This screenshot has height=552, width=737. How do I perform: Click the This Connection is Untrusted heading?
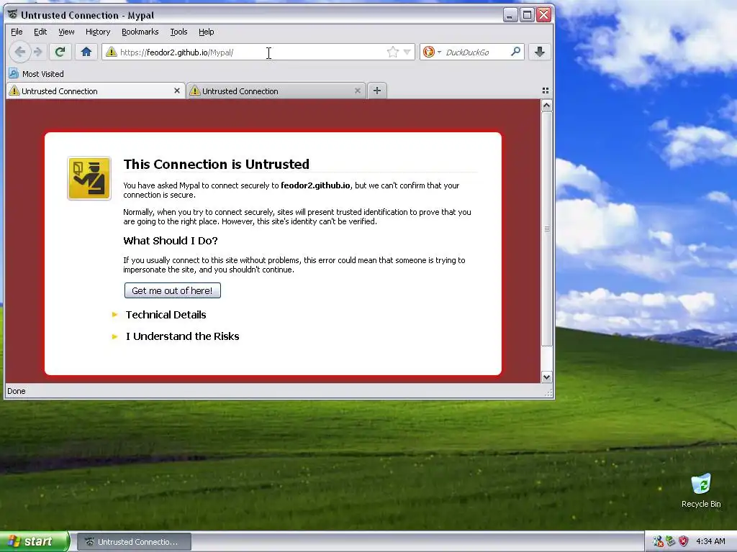pyautogui.click(x=216, y=164)
